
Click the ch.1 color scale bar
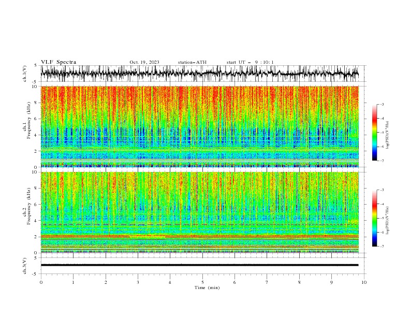click(374, 133)
